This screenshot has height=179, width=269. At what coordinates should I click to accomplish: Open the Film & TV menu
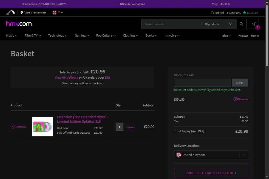pos(33,35)
